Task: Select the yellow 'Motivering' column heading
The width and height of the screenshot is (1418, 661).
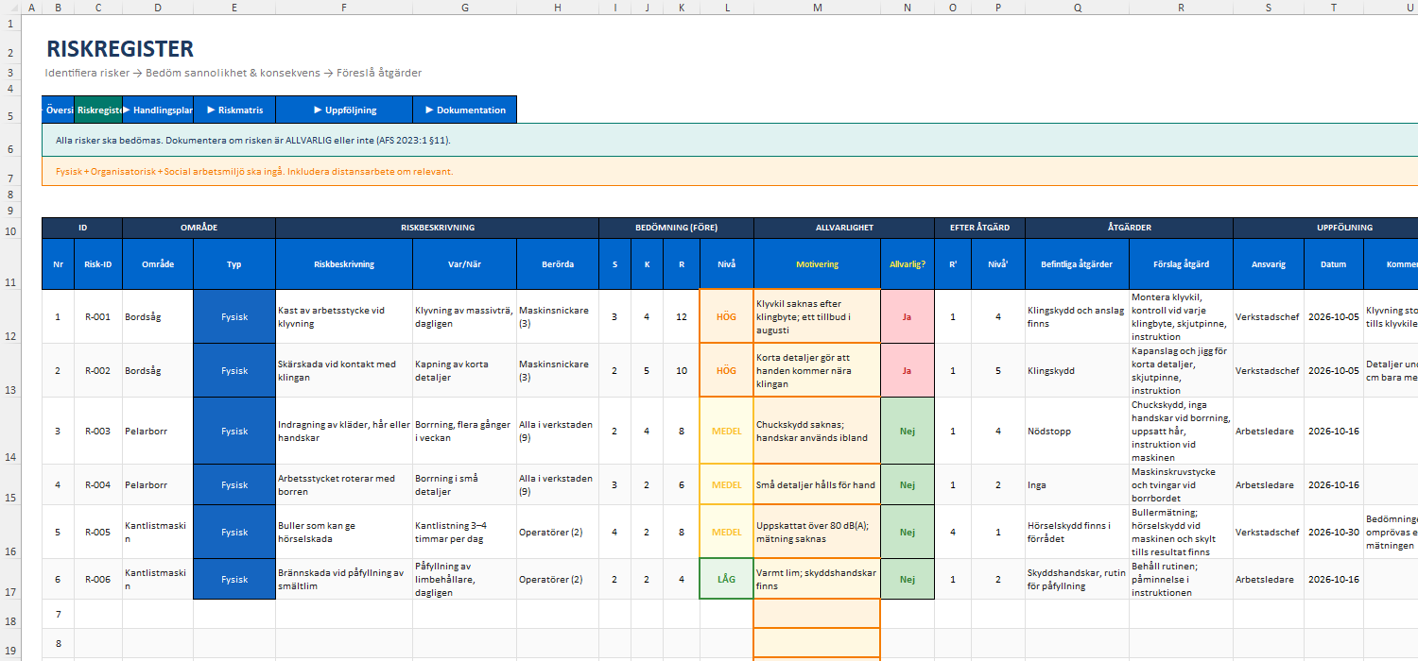Action: (818, 264)
